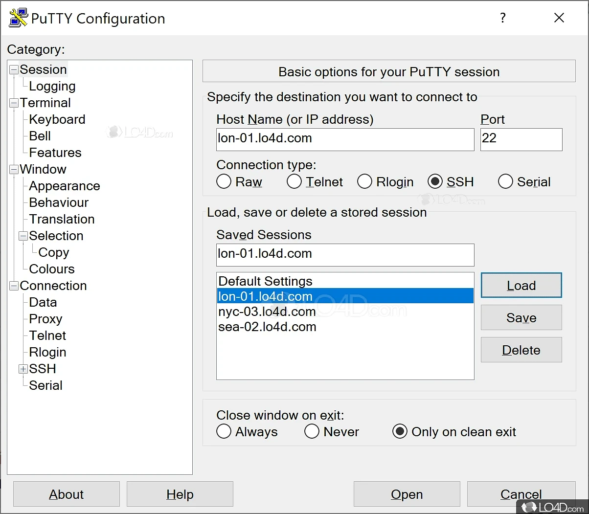Viewport: 589px width, 514px height.
Task: Click the question mark help icon
Action: (x=502, y=18)
